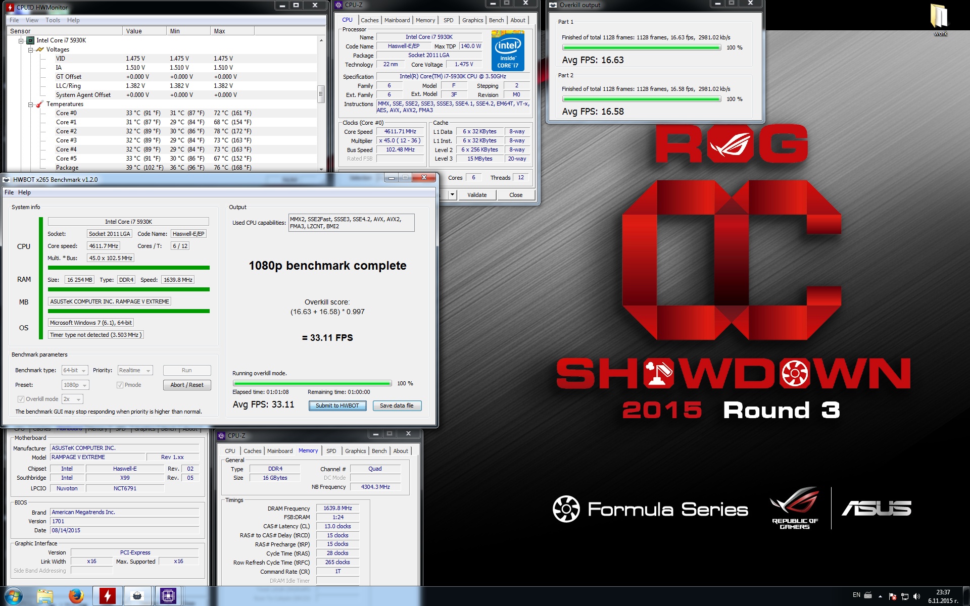This screenshot has width=970, height=606.
Task: Click the Sensor column header in HWMonitor
Action: click(x=65, y=31)
